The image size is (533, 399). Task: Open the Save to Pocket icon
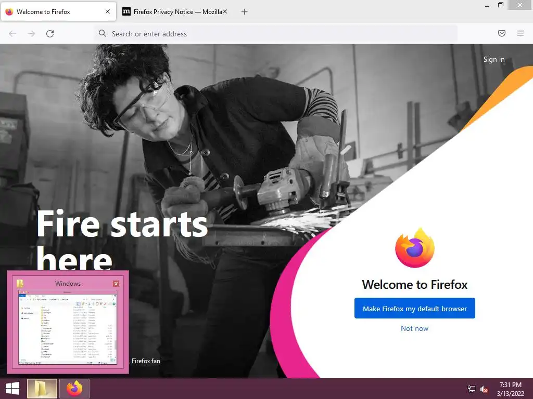(x=502, y=33)
